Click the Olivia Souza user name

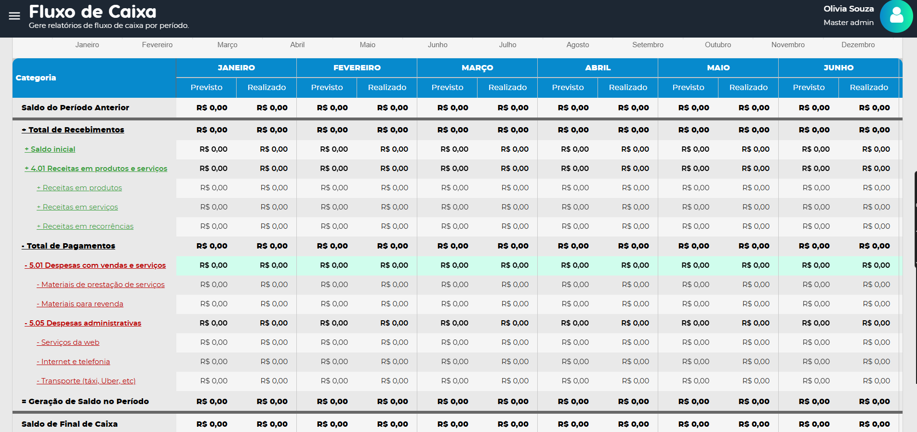pos(848,9)
